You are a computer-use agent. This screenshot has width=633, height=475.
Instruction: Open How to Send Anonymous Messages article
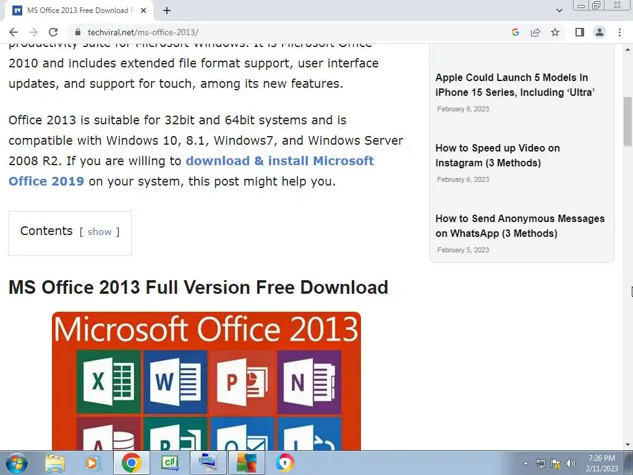click(520, 226)
